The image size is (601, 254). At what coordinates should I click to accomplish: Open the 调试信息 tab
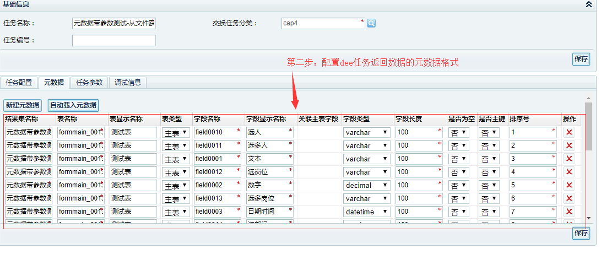point(127,83)
